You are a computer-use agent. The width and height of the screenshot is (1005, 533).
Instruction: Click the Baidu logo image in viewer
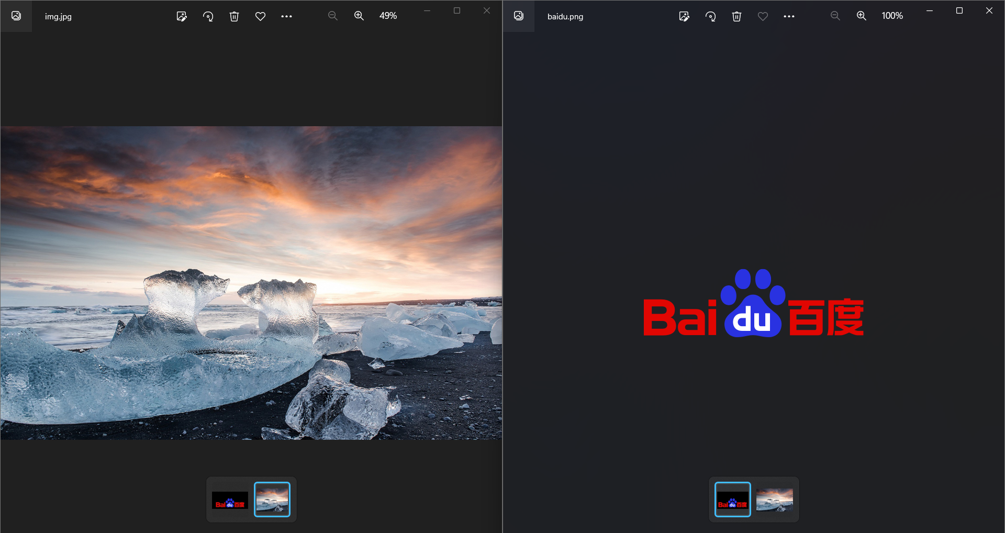754,304
